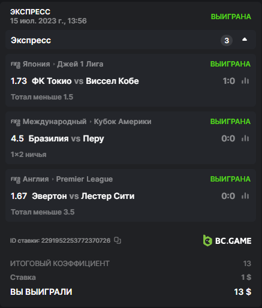Image resolution: width=262 pixels, height=308 pixels.
Task: Open the Кубок Америки tournament link
Action: point(122,122)
